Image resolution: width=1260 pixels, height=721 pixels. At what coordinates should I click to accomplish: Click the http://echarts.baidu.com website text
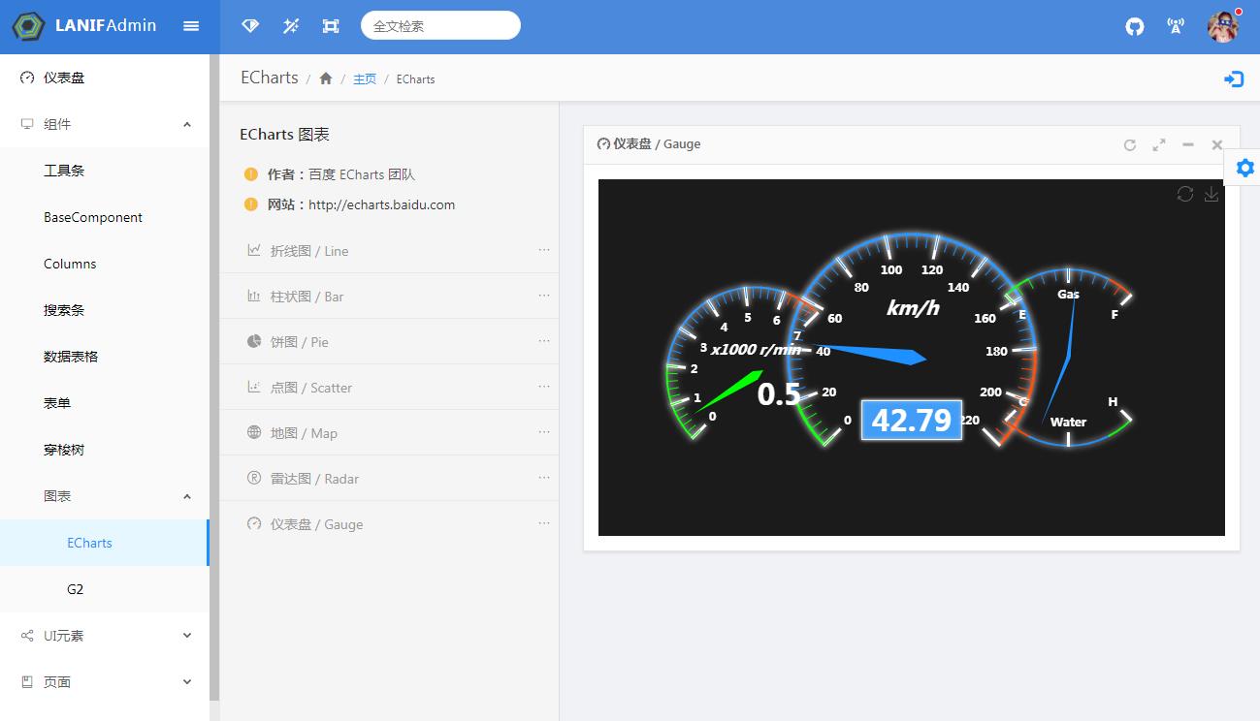[382, 204]
